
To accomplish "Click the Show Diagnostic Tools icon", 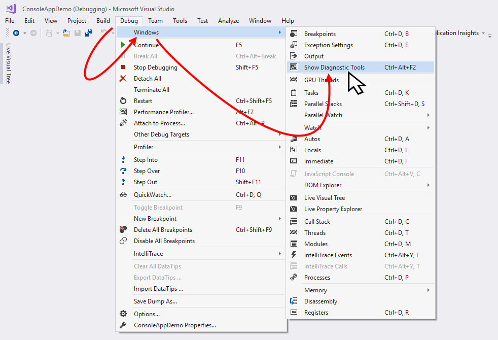I will 294,67.
